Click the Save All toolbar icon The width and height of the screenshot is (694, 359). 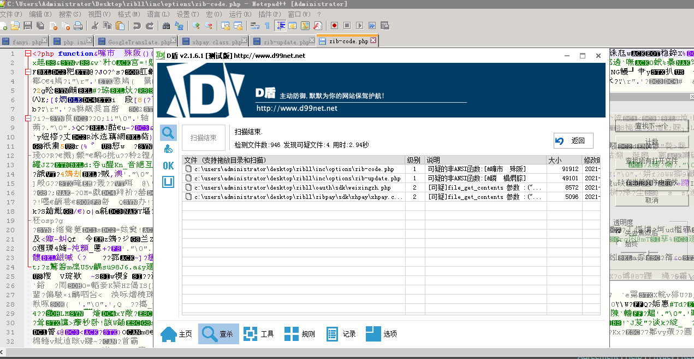pyautogui.click(x=40, y=26)
